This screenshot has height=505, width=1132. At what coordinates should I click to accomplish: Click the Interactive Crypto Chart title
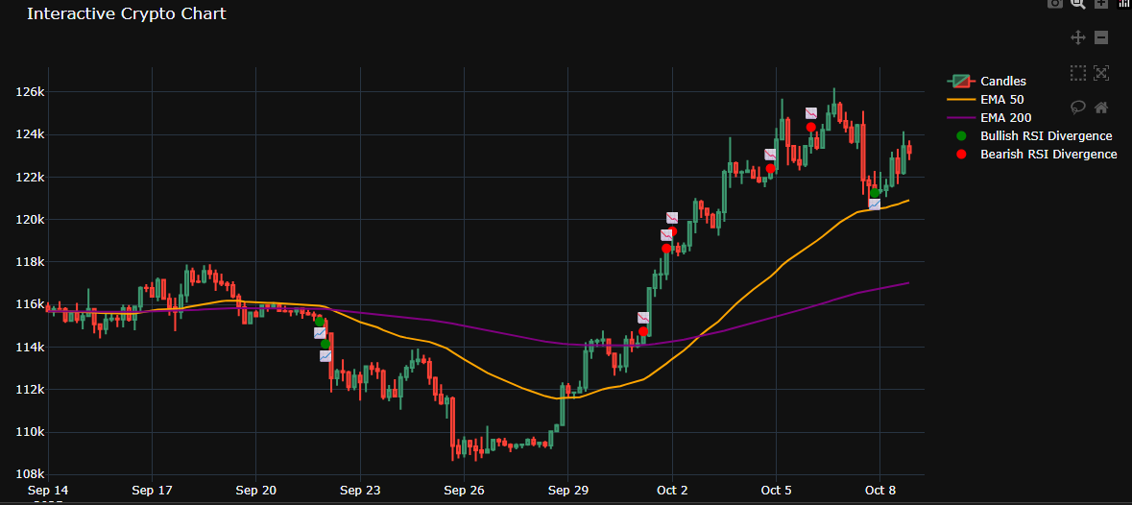[x=127, y=14]
